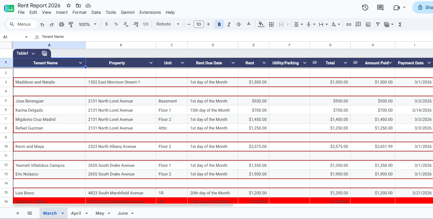This screenshot has width=433, height=219.
Task: Search the Menus box
Action: 22,24
